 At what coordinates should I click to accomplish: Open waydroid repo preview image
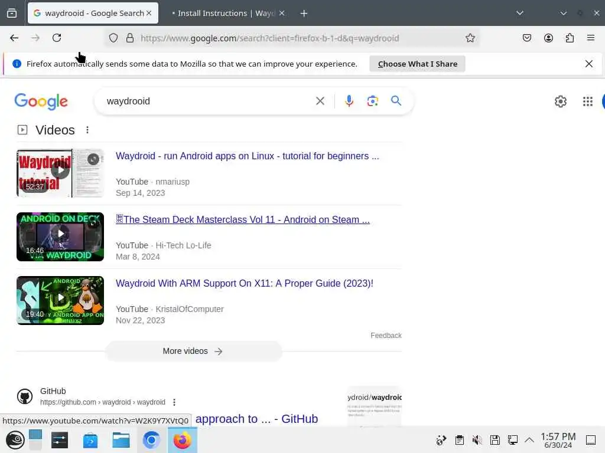[374, 407]
